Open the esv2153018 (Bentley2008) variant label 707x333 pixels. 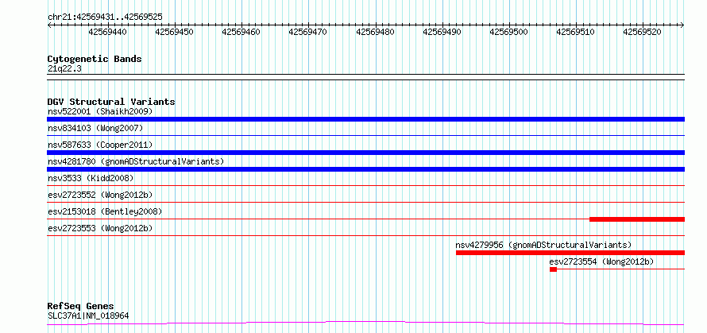105,211
